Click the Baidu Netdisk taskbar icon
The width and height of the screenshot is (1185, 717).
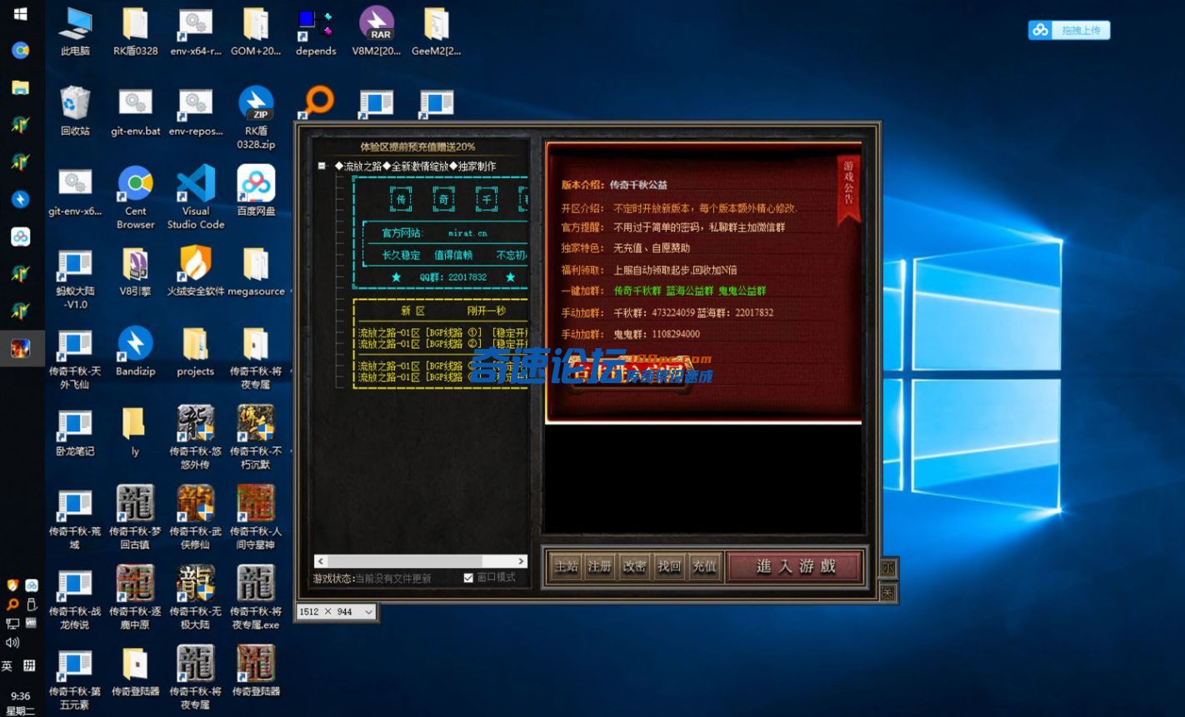click(21, 237)
